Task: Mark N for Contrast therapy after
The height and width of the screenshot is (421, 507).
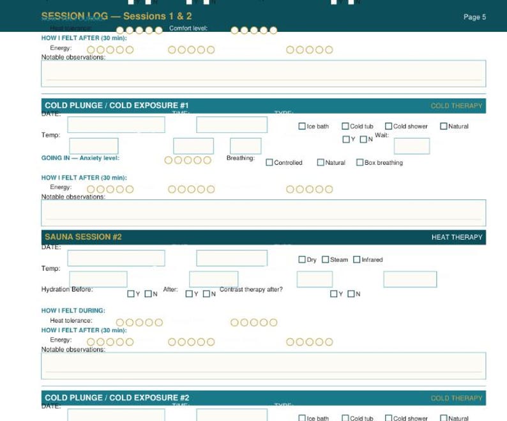Action: pyautogui.click(x=351, y=294)
